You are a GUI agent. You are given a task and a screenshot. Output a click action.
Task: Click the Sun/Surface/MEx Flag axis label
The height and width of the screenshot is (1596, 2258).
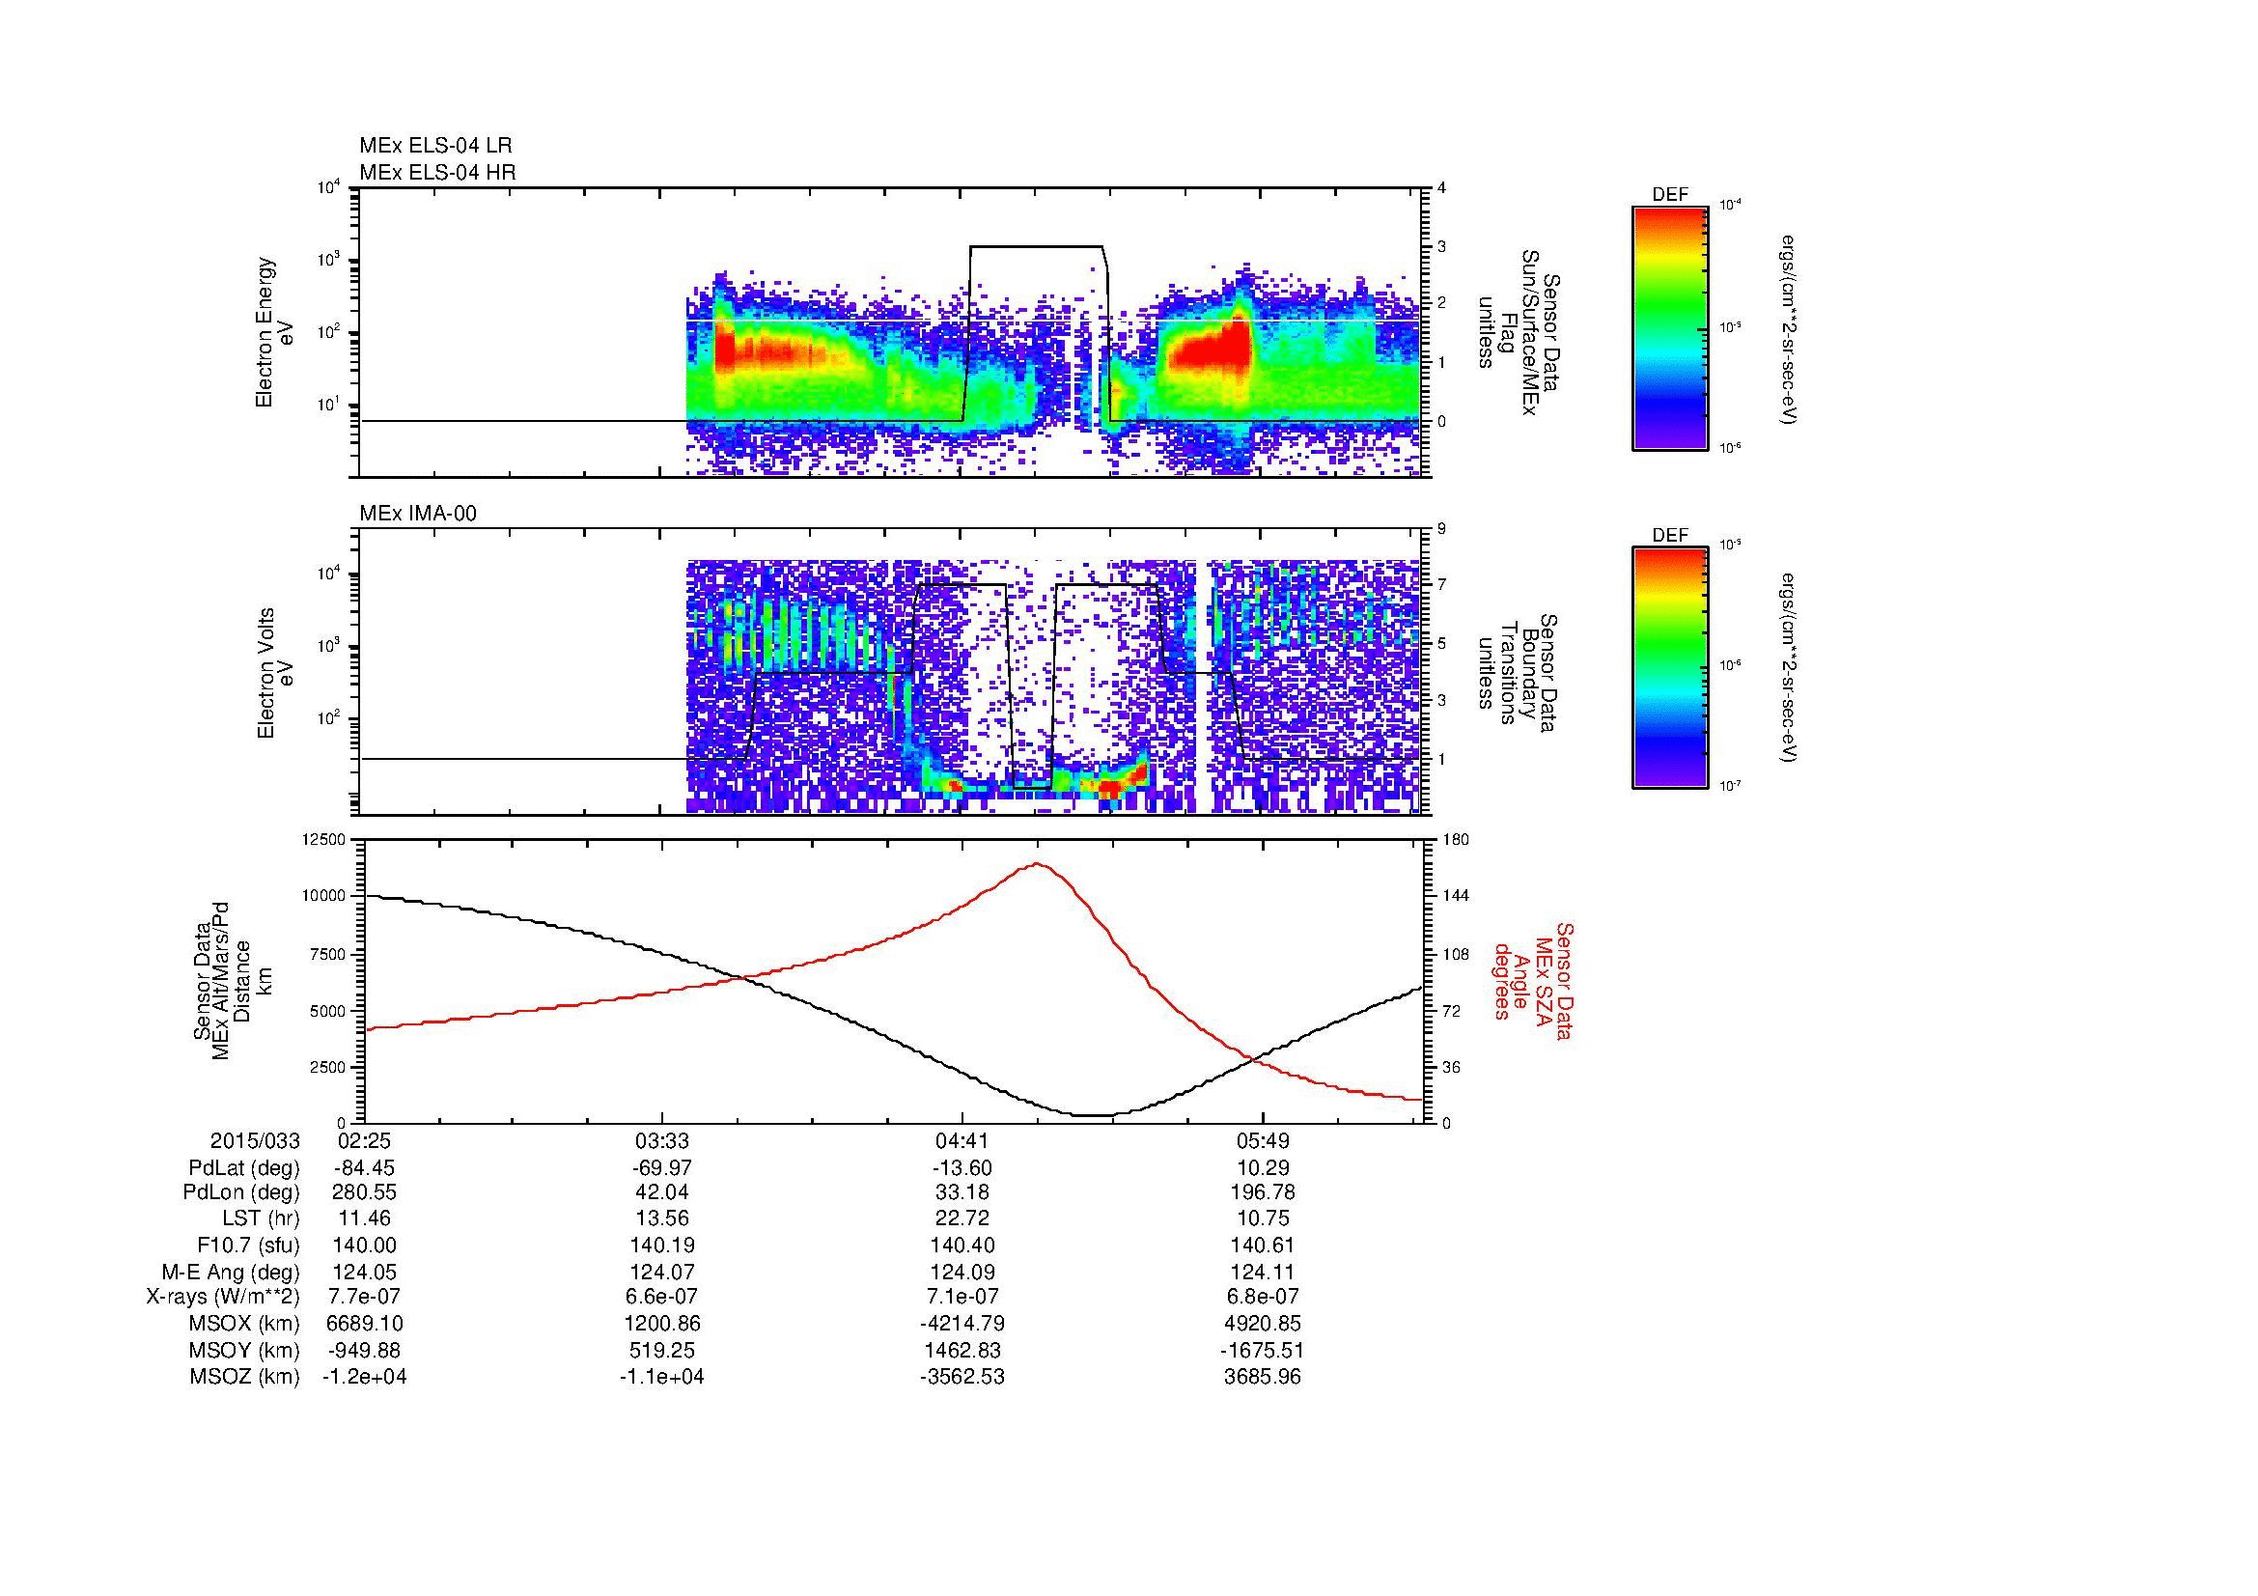[1519, 332]
